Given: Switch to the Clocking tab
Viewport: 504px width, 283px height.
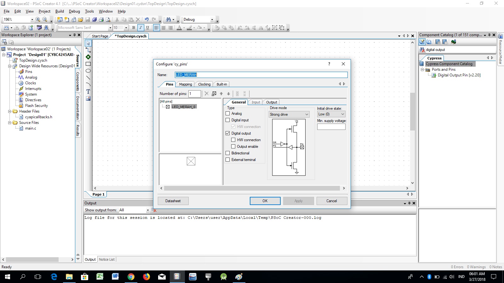Looking at the screenshot, I should click(x=204, y=84).
